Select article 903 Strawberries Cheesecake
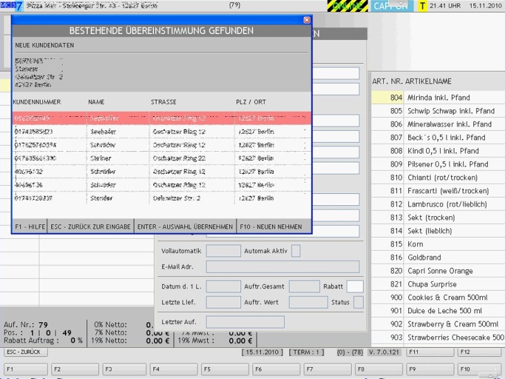 pos(438,337)
